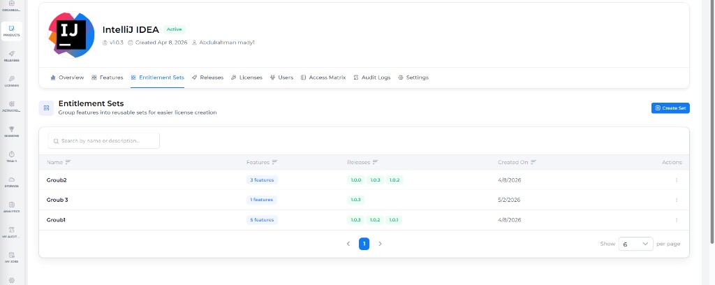This screenshot has height=285, width=715.
Task: Focus the search by name field
Action: click(104, 141)
